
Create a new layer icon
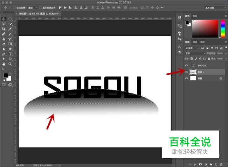216,165
